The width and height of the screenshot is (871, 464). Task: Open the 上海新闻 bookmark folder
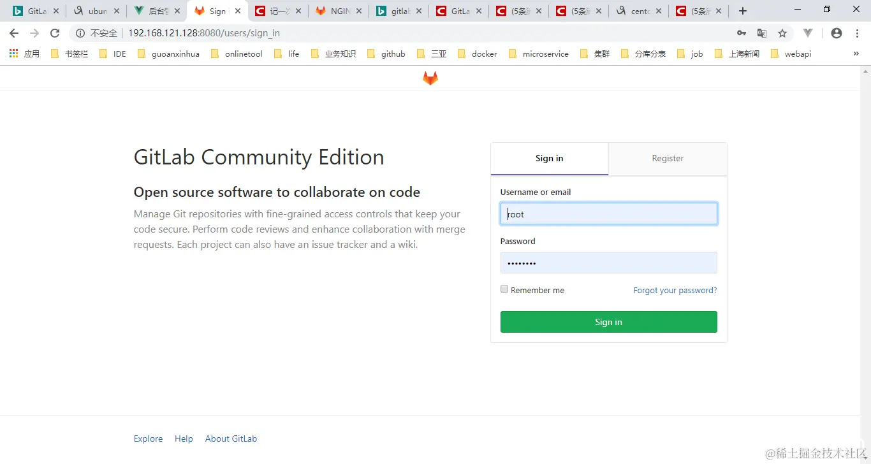(x=737, y=54)
